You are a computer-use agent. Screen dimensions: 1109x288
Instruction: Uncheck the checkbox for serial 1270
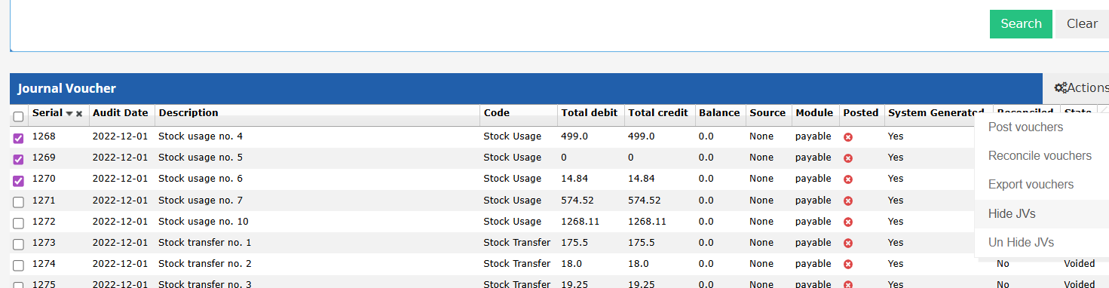(19, 180)
